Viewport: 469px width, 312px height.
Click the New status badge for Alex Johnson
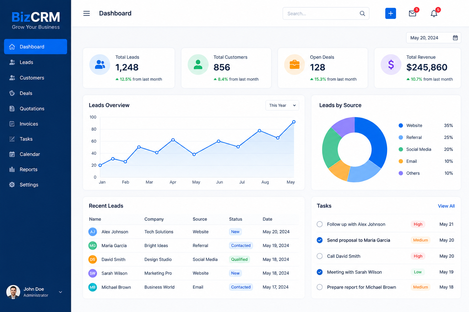[x=235, y=232]
